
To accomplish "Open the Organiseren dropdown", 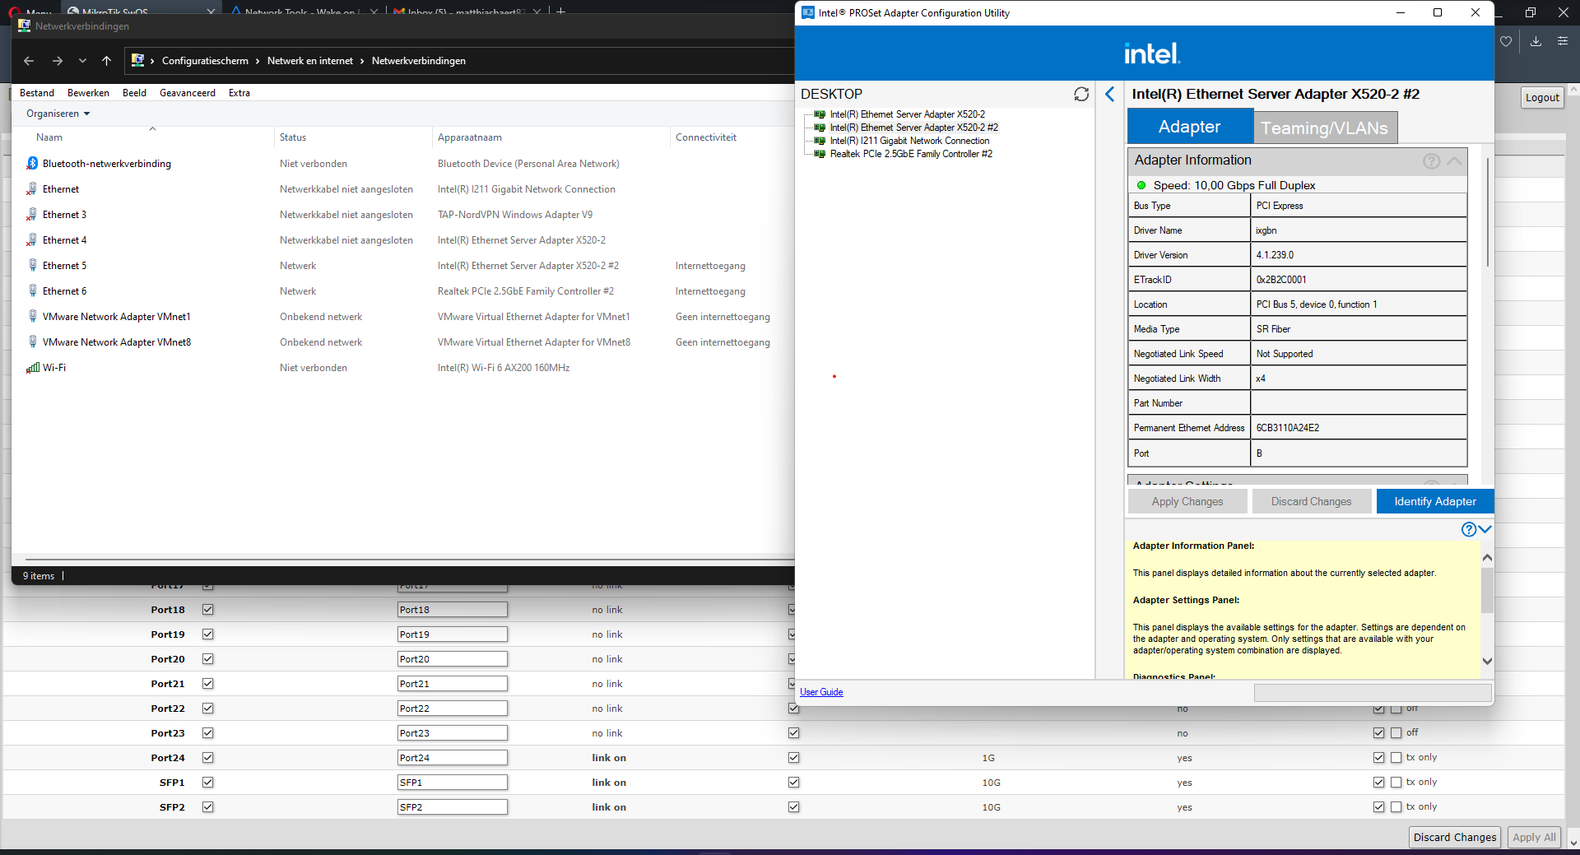I will click(x=58, y=114).
